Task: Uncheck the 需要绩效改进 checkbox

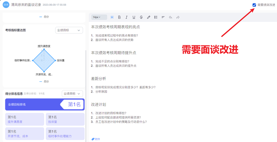Action: click(x=254, y=5)
